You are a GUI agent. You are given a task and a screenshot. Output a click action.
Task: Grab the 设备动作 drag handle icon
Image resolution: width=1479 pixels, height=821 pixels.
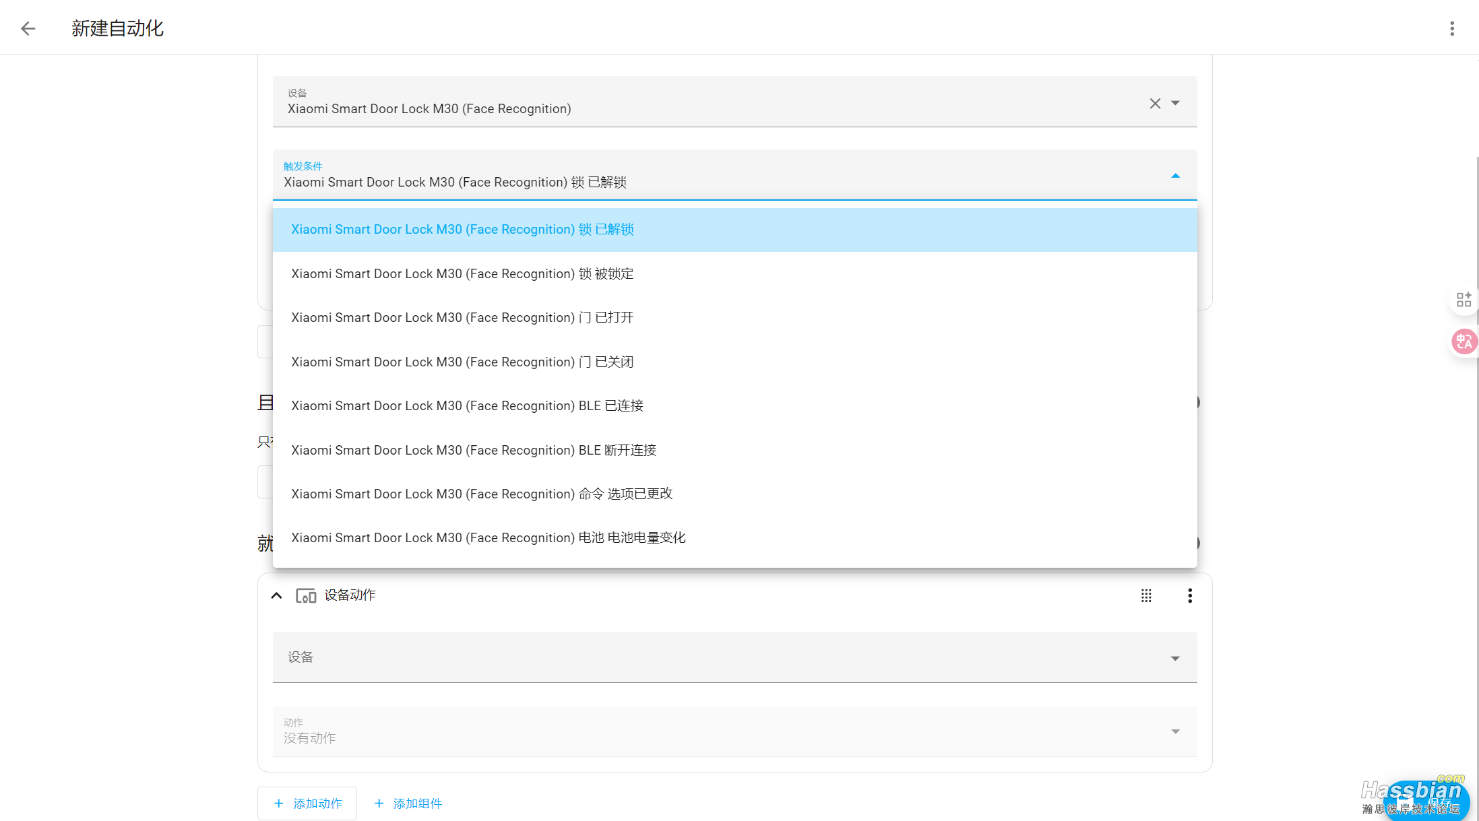(x=1146, y=595)
